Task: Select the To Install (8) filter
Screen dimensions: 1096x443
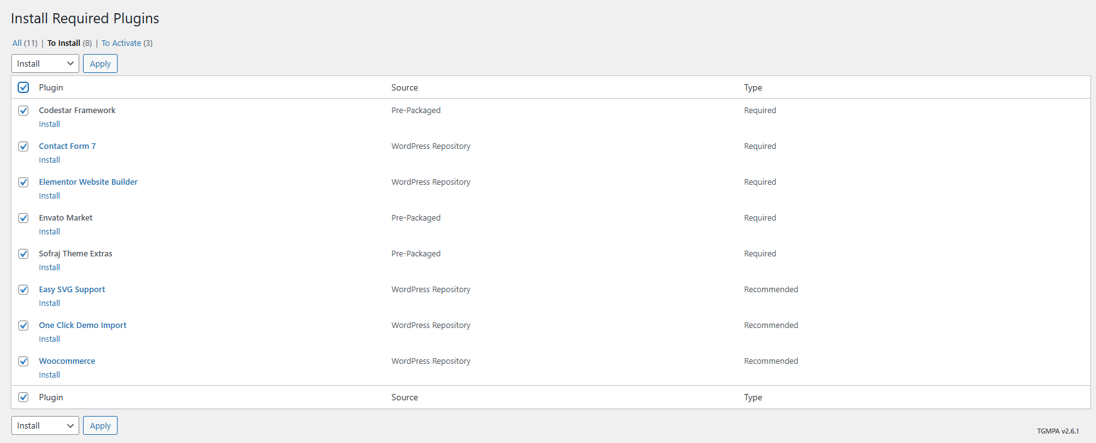Action: click(70, 43)
